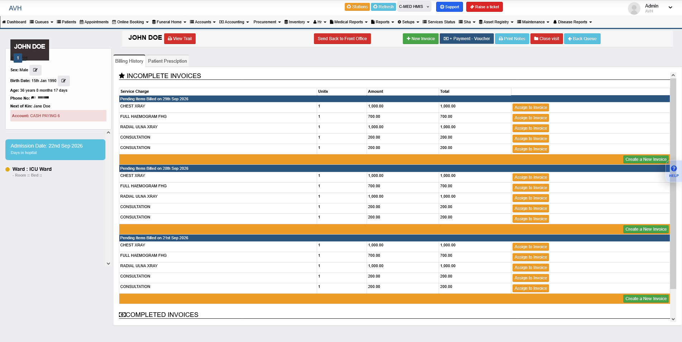682x342 pixels.
Task: Click Send Back to Front Office
Action: tap(342, 39)
